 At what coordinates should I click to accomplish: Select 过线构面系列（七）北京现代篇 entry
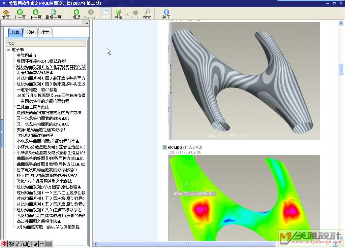pos(51,67)
